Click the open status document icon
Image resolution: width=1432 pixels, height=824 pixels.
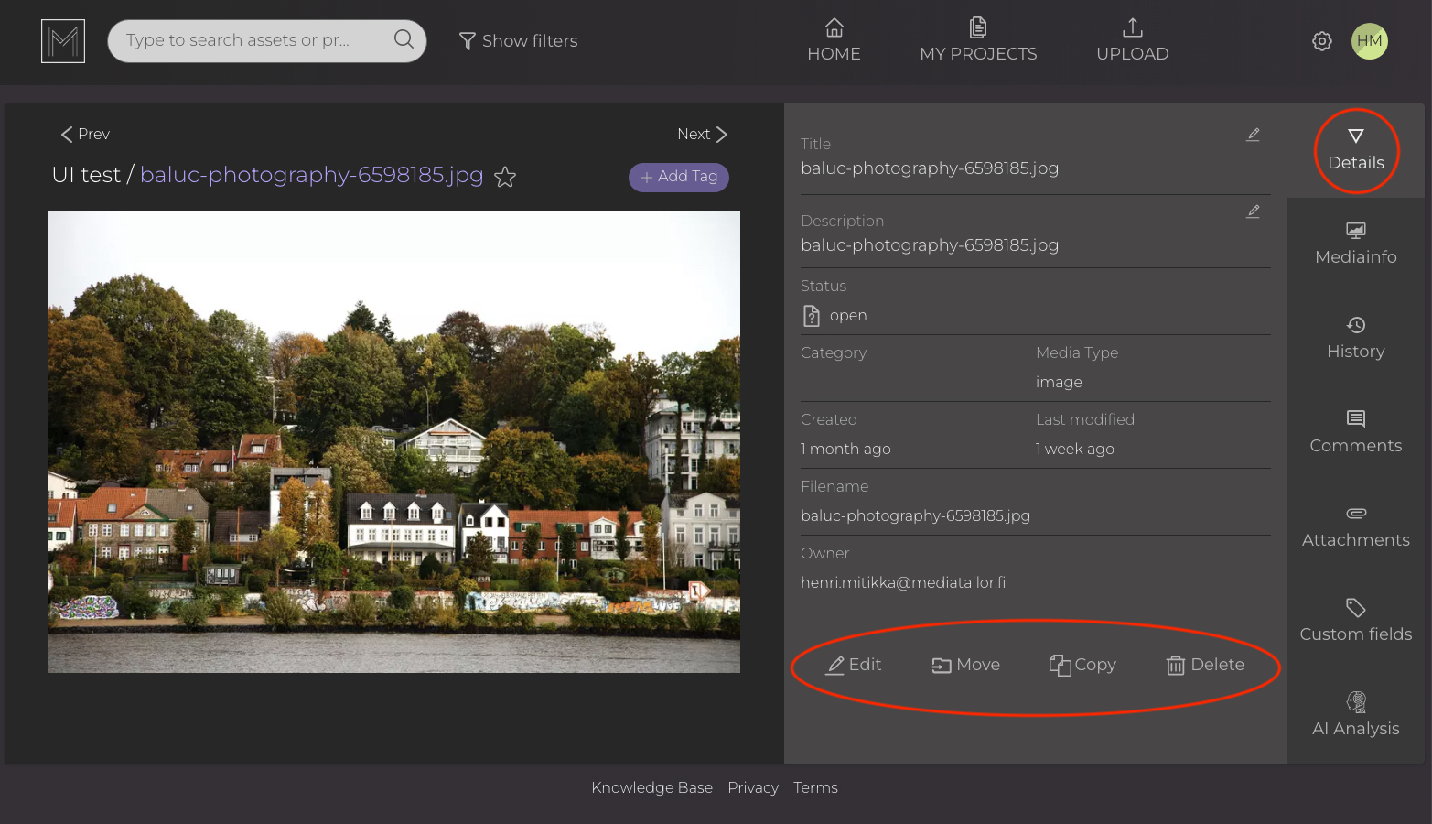[x=812, y=316]
